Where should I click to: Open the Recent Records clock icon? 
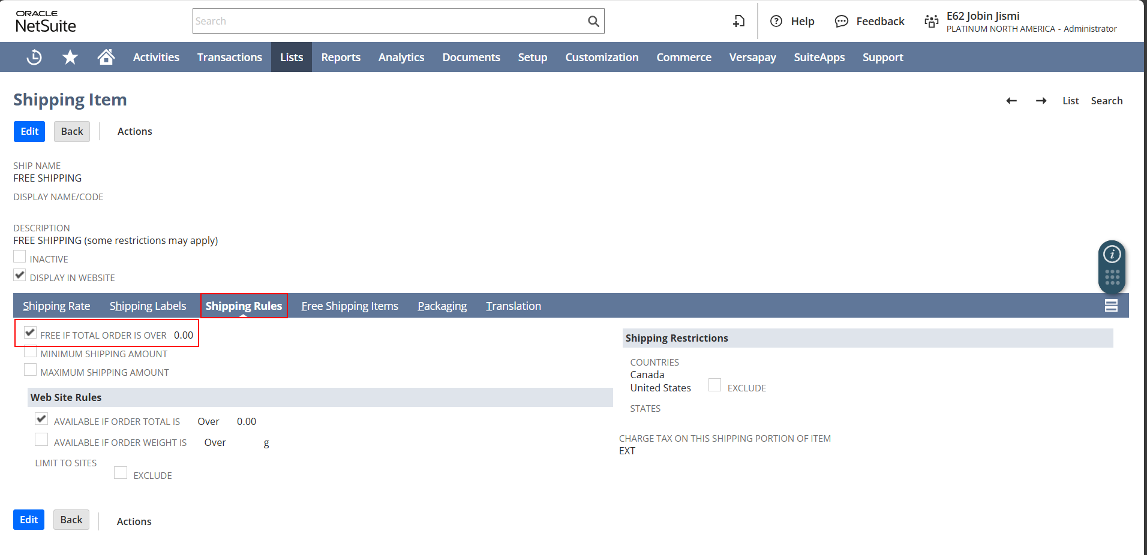[34, 57]
